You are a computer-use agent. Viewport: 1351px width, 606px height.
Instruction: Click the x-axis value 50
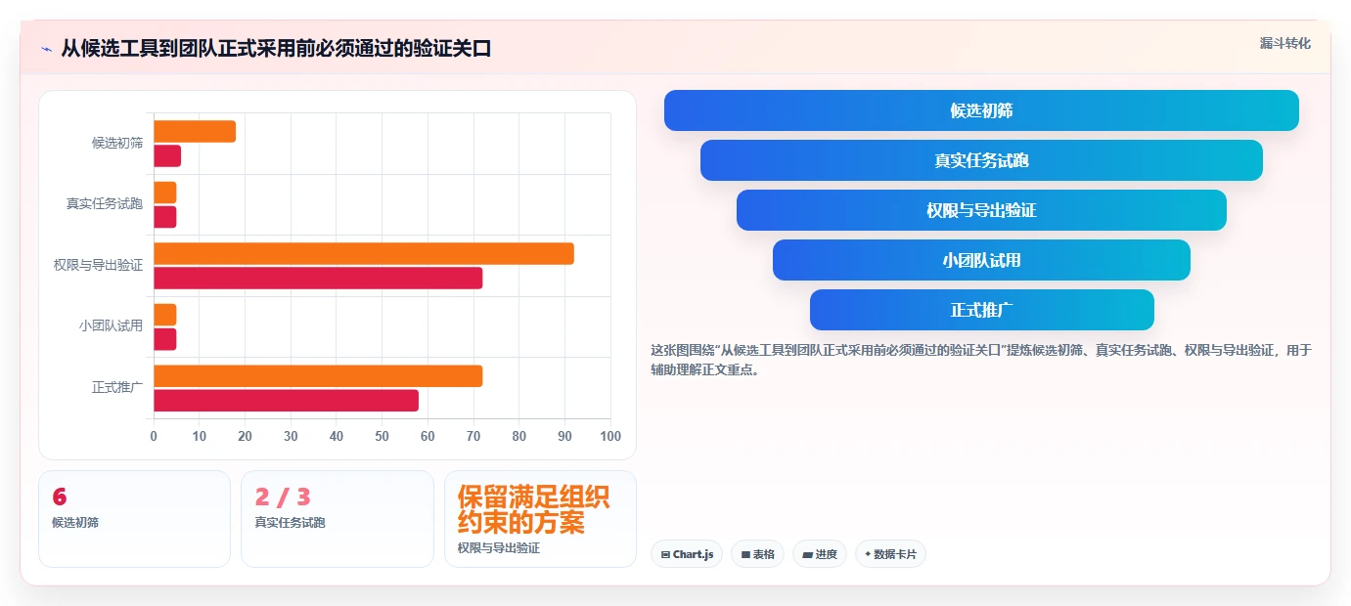click(382, 436)
